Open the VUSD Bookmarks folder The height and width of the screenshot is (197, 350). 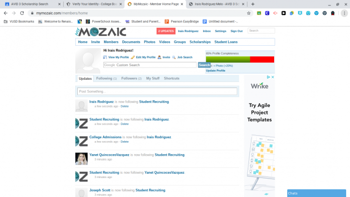(19, 21)
